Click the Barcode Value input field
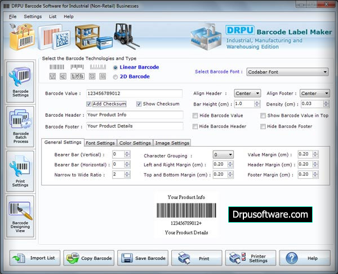This screenshot has width=338, height=274. coord(134,94)
